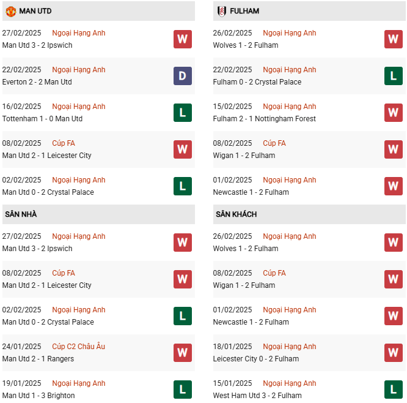The height and width of the screenshot is (403, 407).
Task: View Man Utd 1 - 3 Brighton result
Action: tap(38, 396)
